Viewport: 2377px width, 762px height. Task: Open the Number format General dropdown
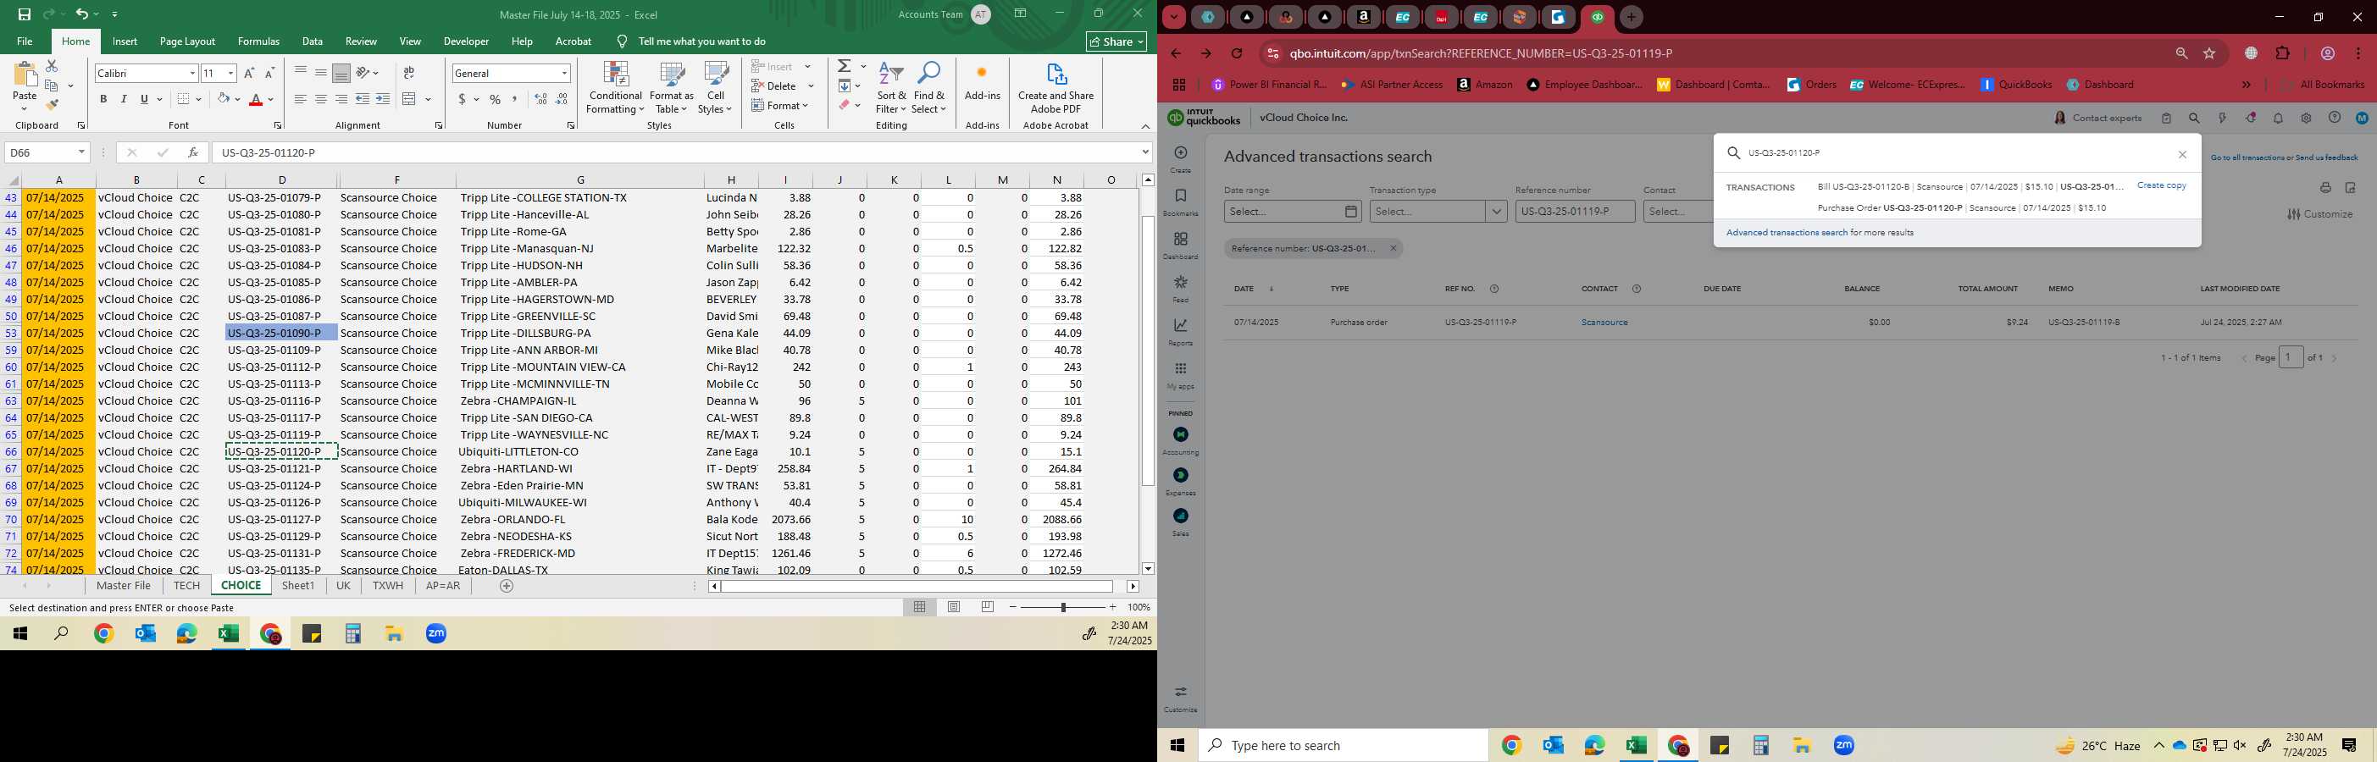[564, 73]
